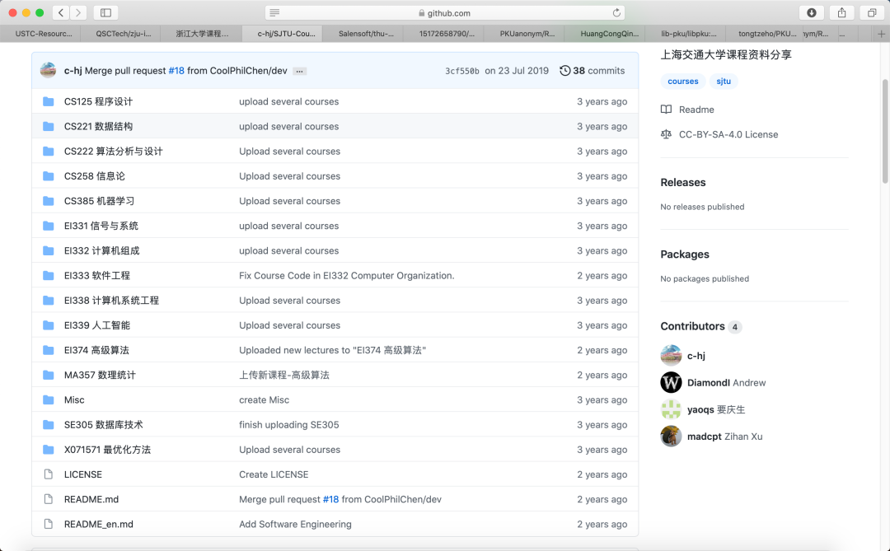Click madcpt Zihan Xu's contributor avatar
Screen dimensions: 890x551
[x=671, y=436]
